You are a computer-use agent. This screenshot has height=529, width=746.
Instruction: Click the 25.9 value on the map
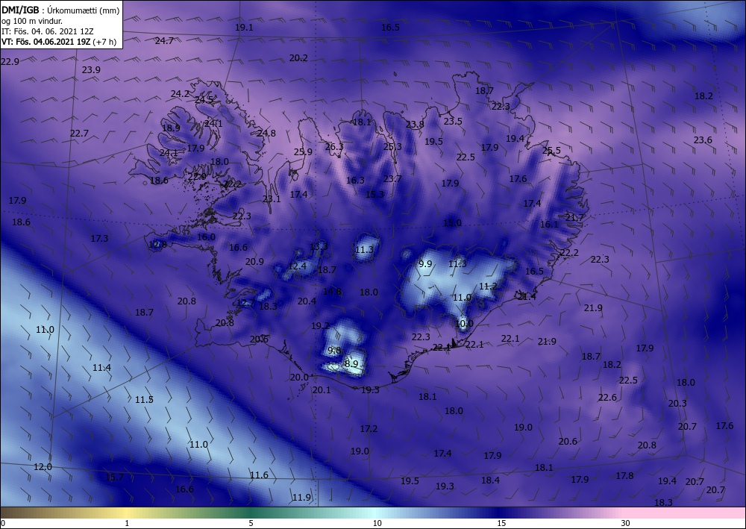click(303, 152)
